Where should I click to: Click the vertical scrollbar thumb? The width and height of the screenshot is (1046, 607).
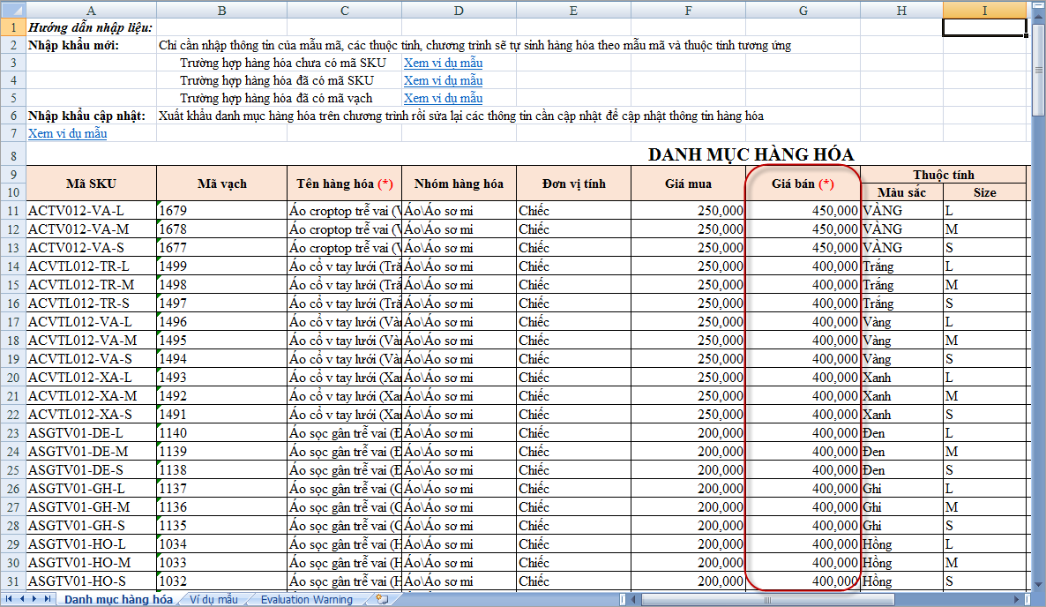(1038, 71)
